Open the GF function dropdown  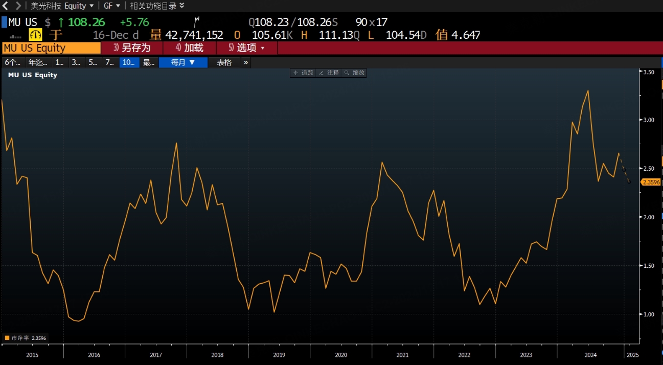click(112, 6)
